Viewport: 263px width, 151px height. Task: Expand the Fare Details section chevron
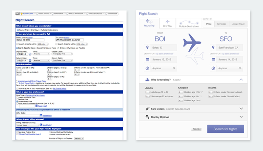coord(241,109)
